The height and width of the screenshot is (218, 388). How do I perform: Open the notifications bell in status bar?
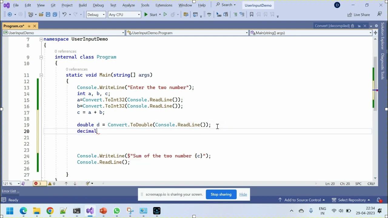point(379,200)
